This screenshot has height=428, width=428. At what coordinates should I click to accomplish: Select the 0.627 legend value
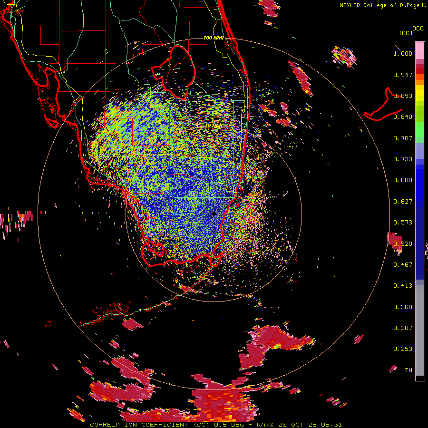click(x=403, y=202)
